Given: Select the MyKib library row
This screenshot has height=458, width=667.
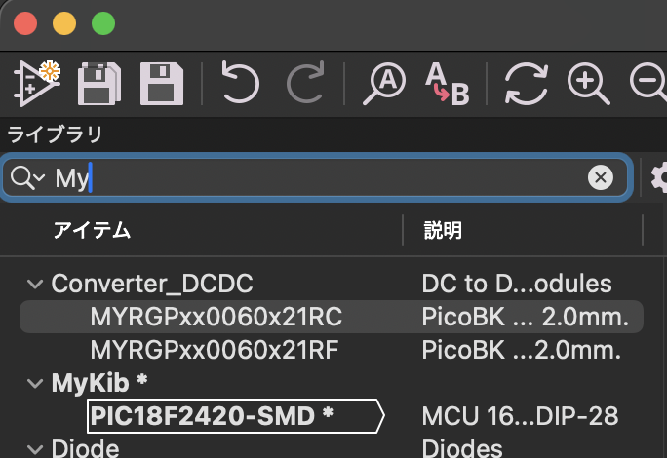Looking at the screenshot, I should pos(332,383).
